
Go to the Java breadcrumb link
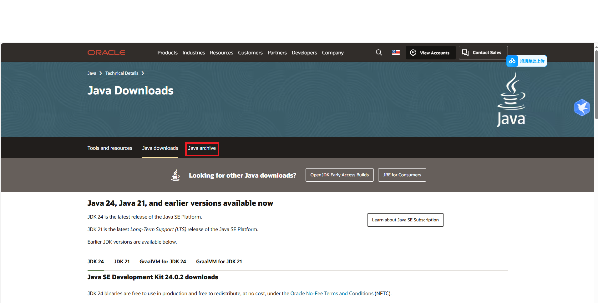click(x=92, y=73)
